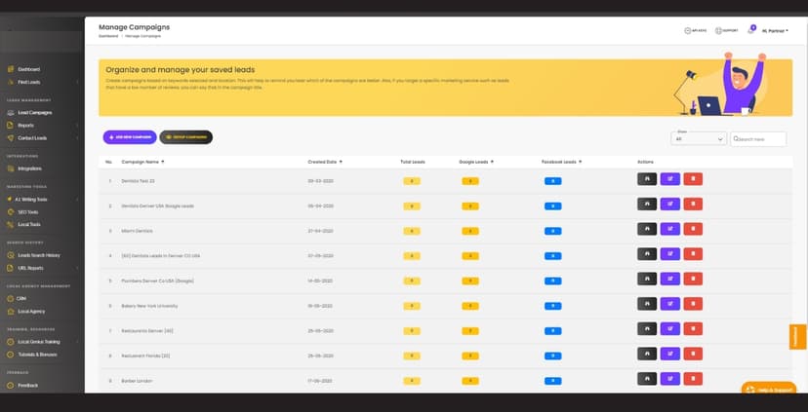The image size is (808, 412).
Task: Open Integrations in the sidebar
Action: (29, 169)
